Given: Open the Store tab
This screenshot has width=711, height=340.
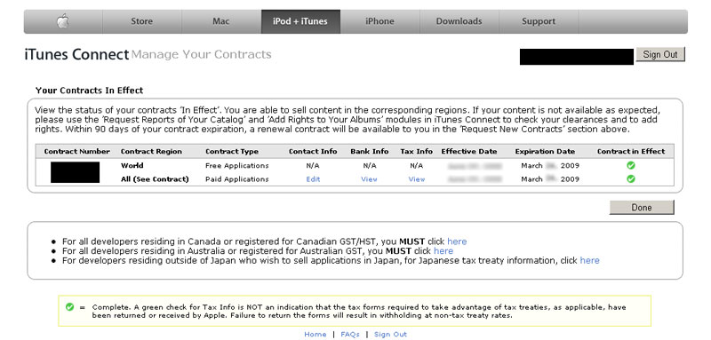Looking at the screenshot, I should click(142, 21).
